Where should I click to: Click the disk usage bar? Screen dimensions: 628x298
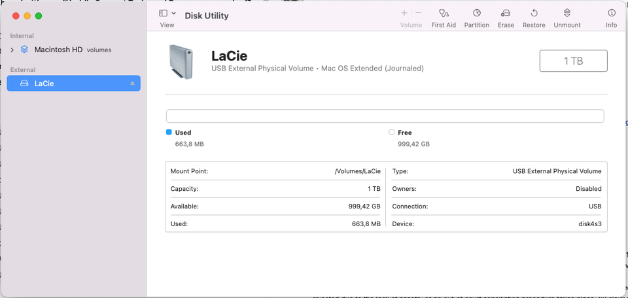click(x=385, y=116)
